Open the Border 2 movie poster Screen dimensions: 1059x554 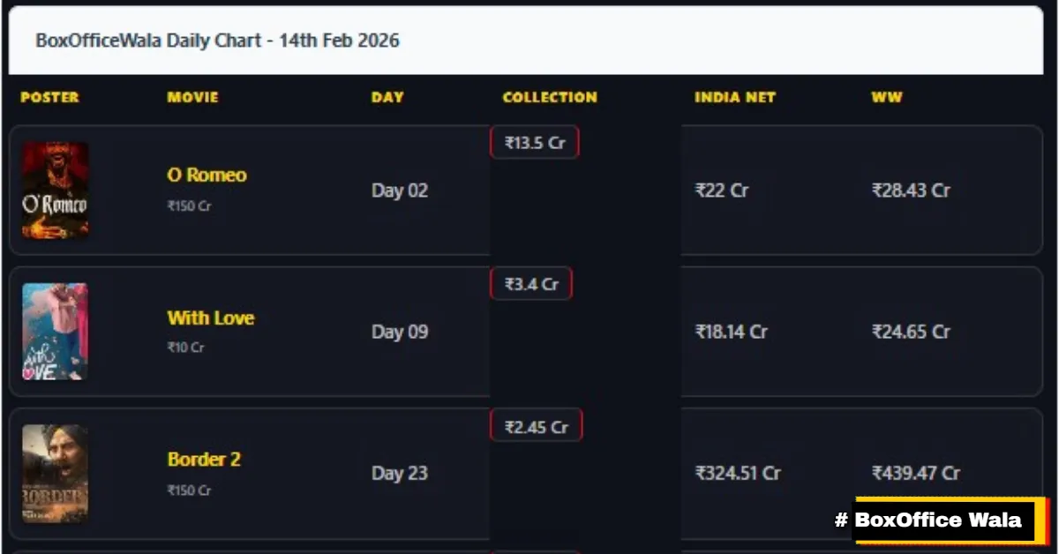tap(55, 474)
